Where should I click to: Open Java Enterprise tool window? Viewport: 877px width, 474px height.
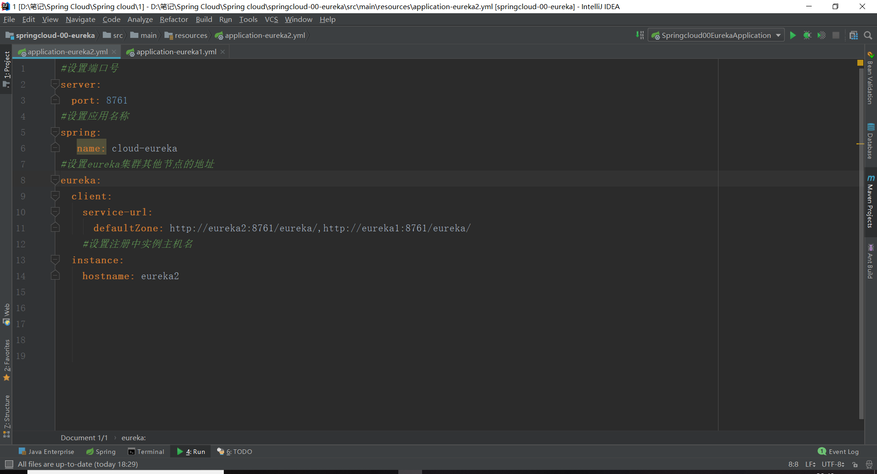[46, 452]
